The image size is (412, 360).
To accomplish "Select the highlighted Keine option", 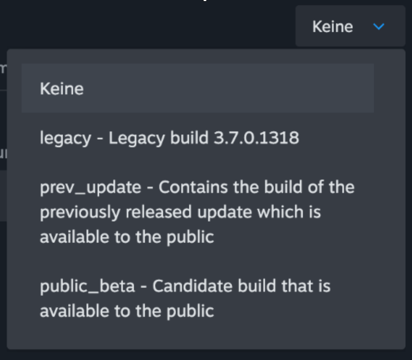I will 197,88.
